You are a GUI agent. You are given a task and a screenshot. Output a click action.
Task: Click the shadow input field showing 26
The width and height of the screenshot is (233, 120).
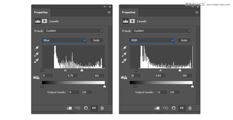135,75
